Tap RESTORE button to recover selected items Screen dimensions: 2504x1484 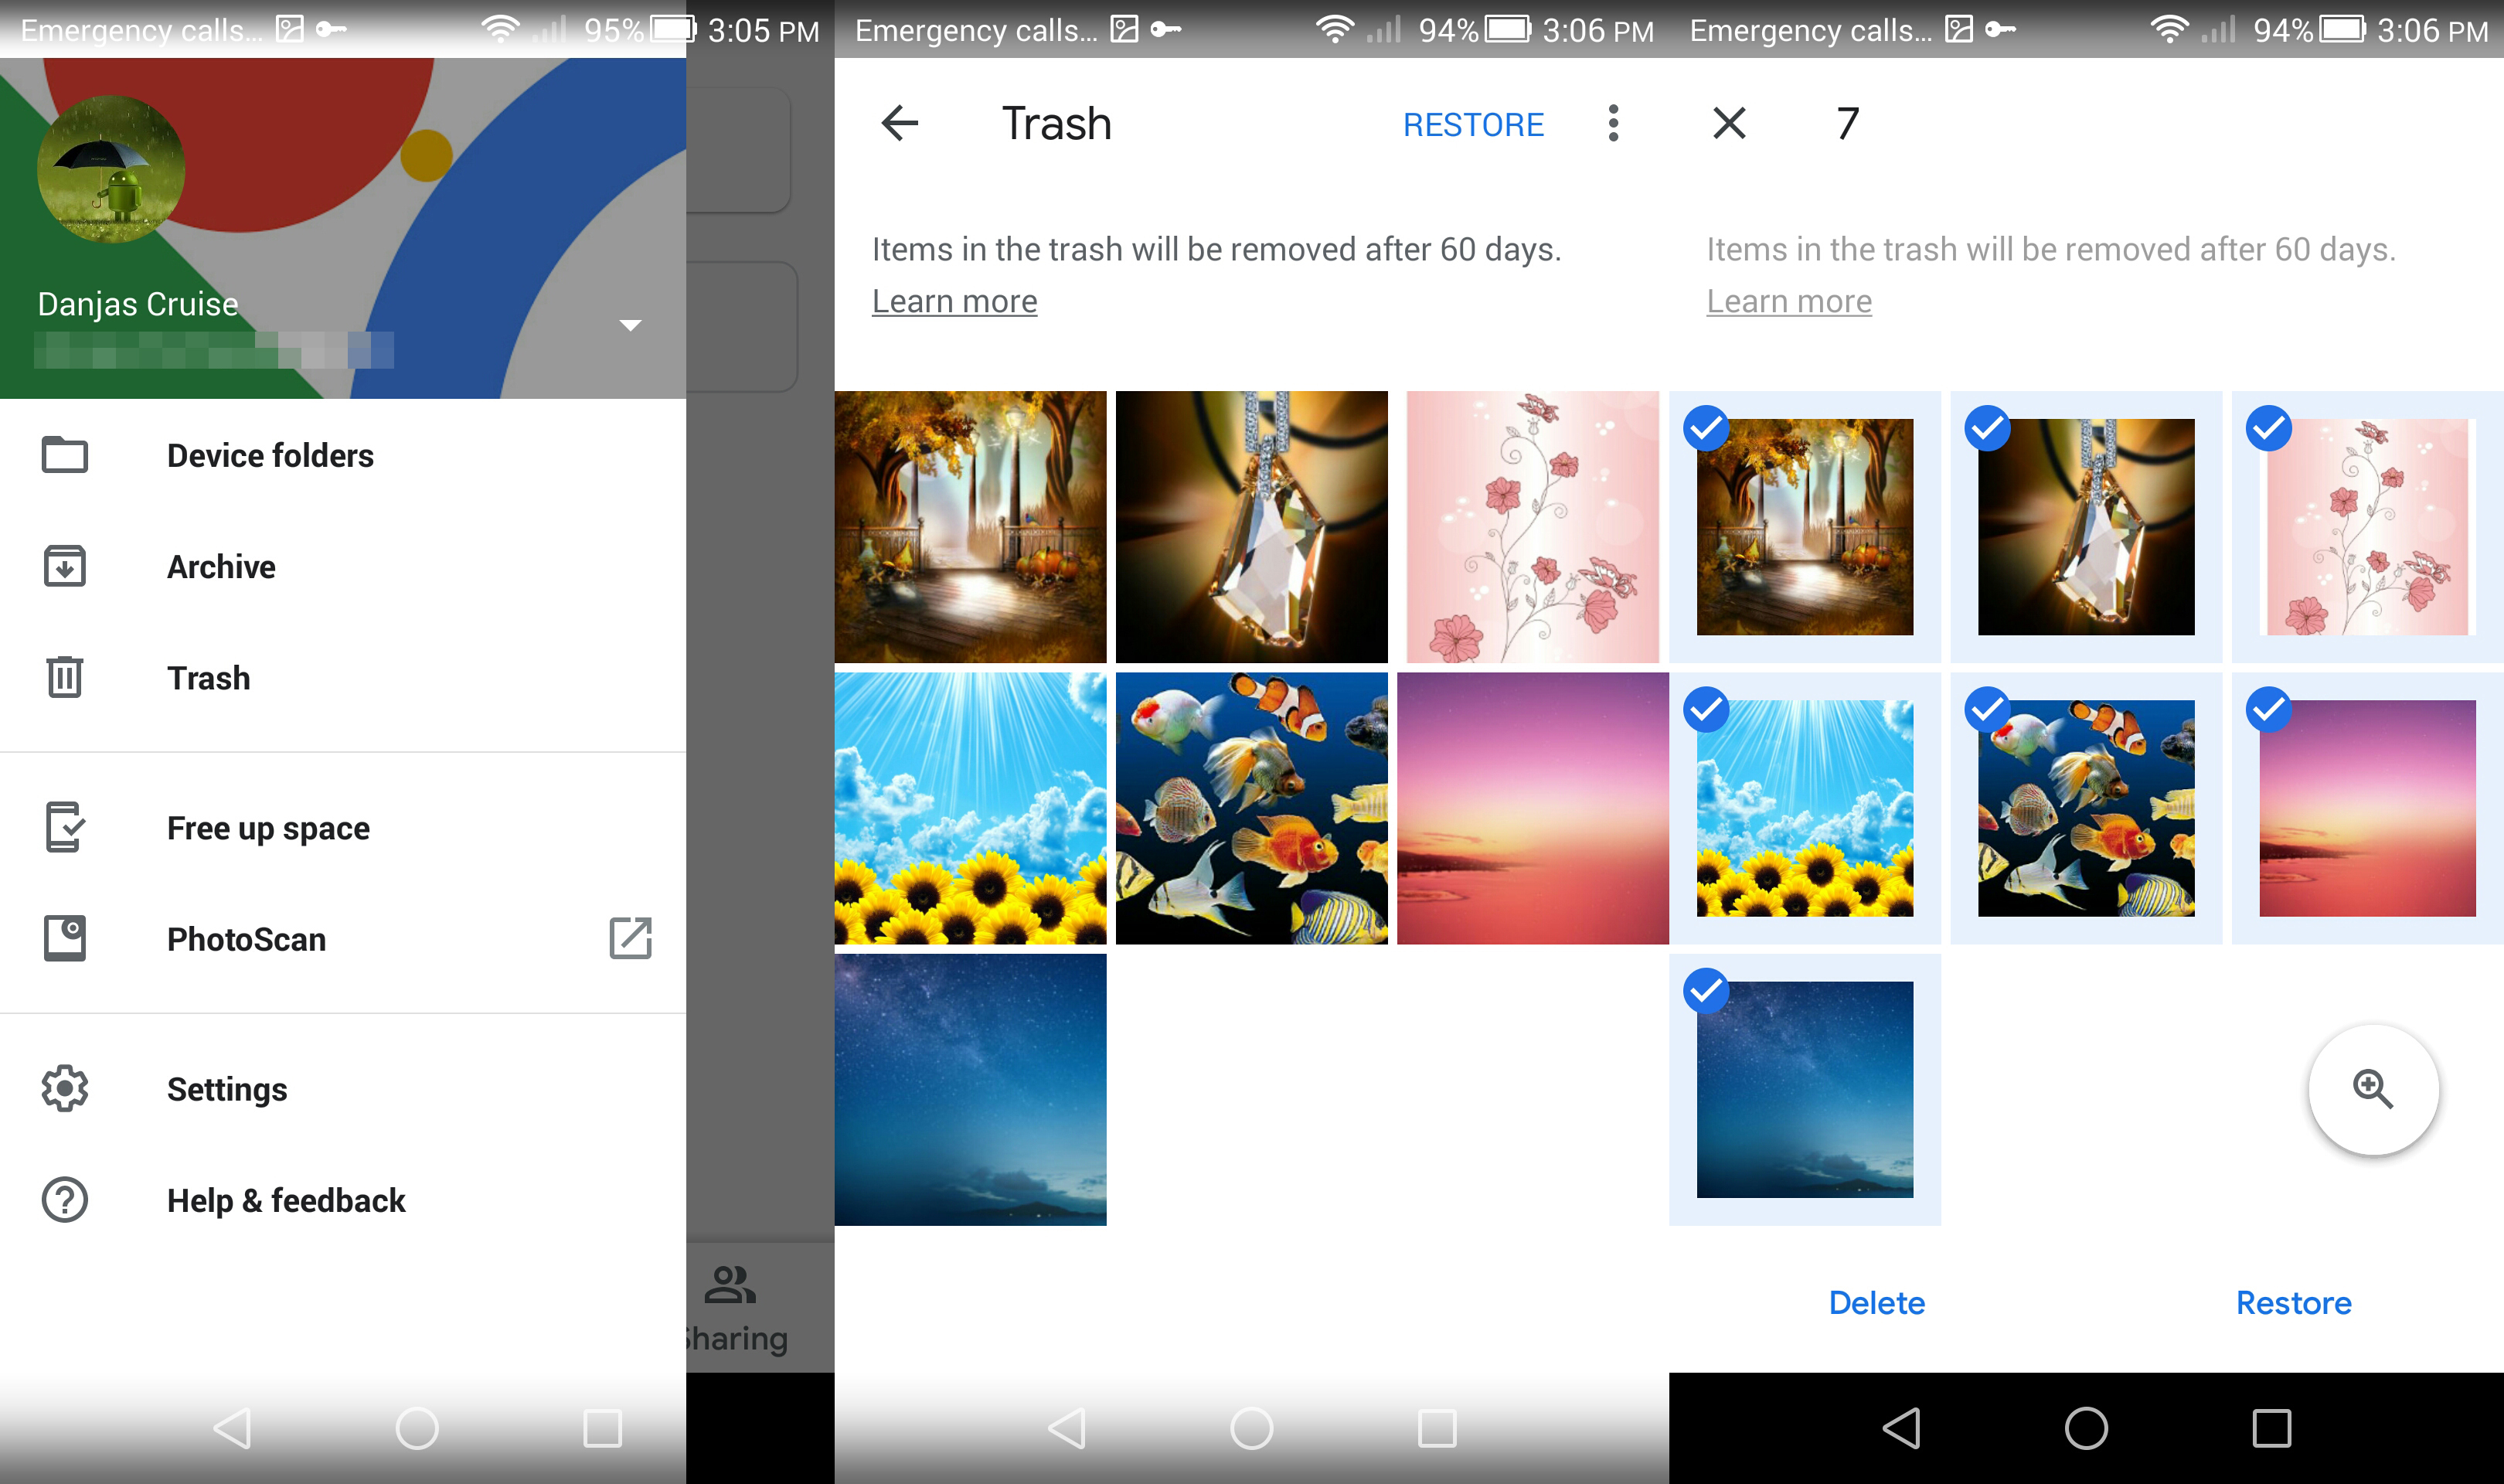click(2294, 1302)
